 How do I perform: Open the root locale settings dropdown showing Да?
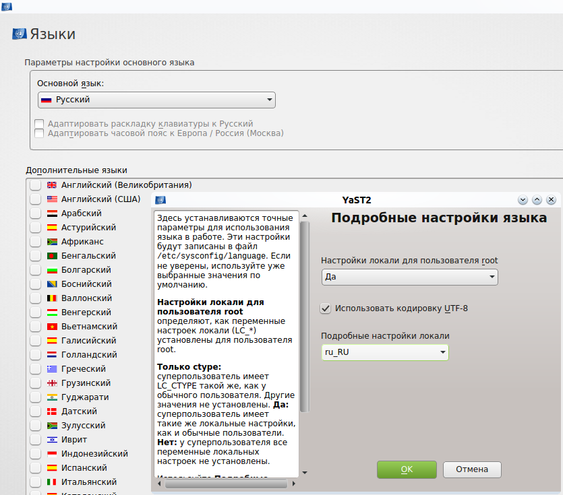pos(409,277)
